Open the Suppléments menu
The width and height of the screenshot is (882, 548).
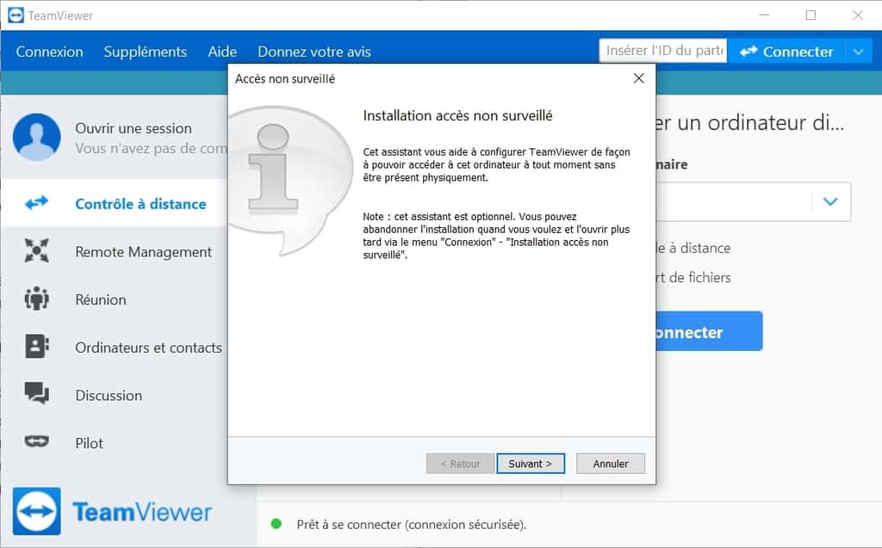click(x=145, y=52)
